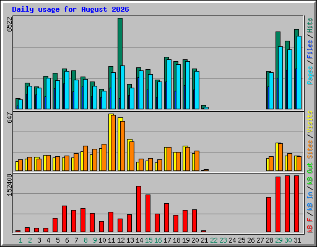Click the 'kB F' legend label
317x247 pixels.
[x=310, y=225]
